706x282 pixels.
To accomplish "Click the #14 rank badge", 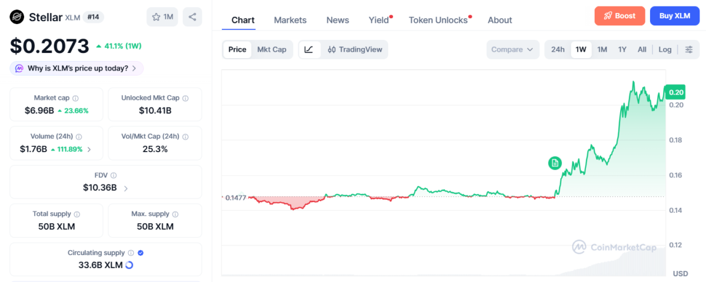I will click(x=94, y=17).
